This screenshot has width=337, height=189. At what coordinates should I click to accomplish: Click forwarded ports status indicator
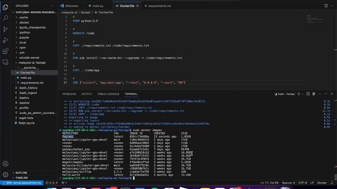point(64,183)
